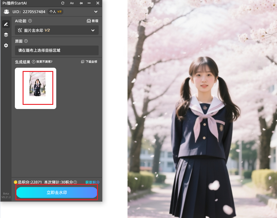Click the refresh icon in title bar
Viewport: 277px width, 218px height.
[x=63, y=3]
